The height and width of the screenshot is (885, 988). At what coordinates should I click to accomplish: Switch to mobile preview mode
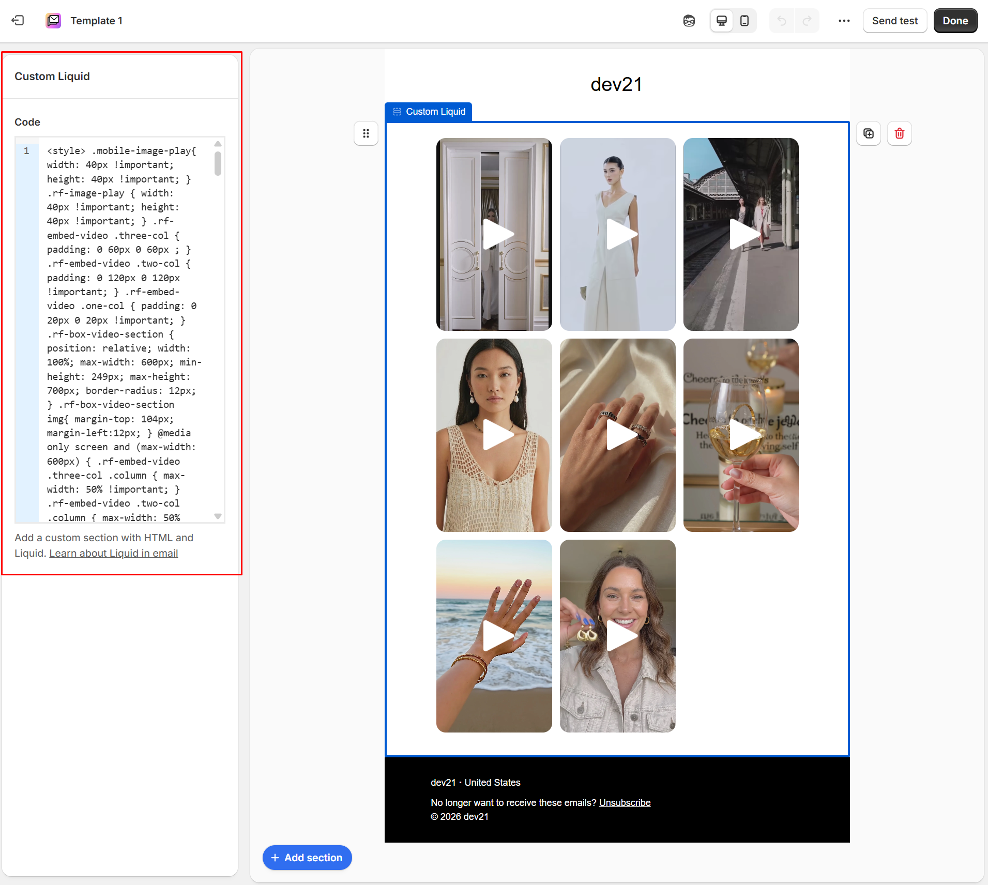click(x=744, y=21)
